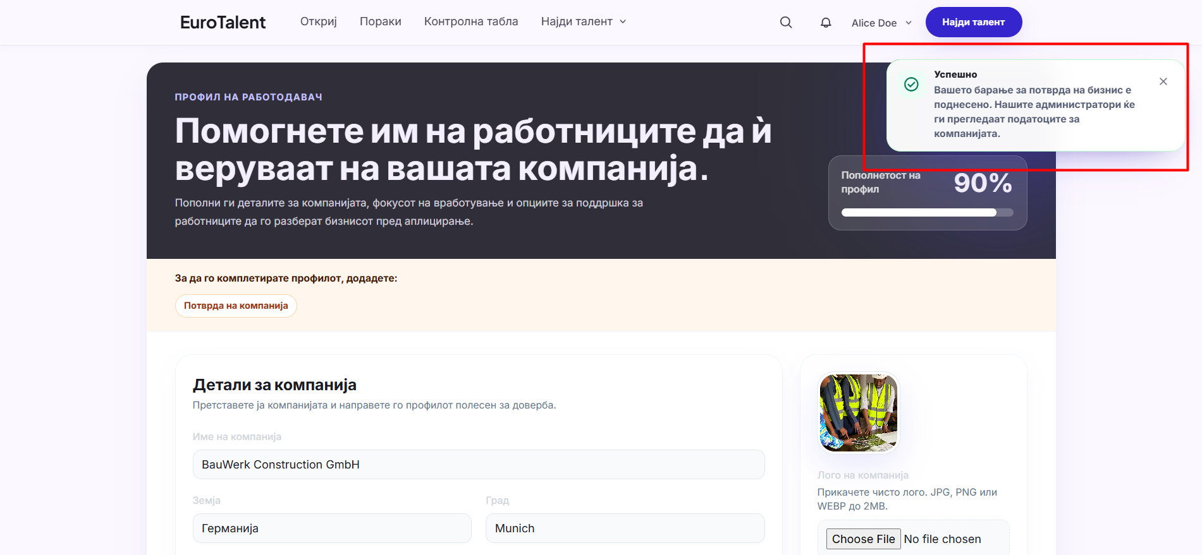Click the Име на компанија field
Image resolution: width=1202 pixels, height=555 pixels.
coord(479,464)
